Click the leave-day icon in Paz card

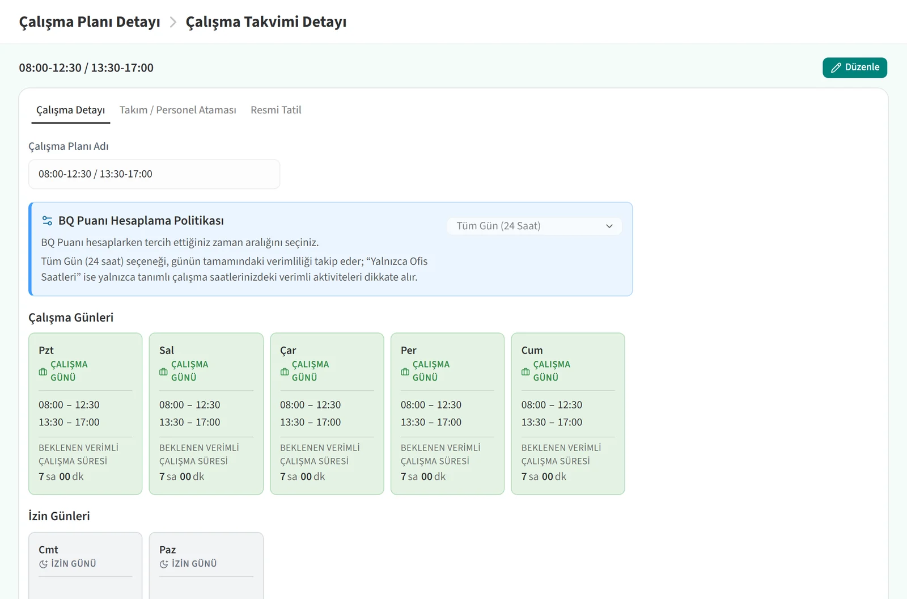pos(164,564)
